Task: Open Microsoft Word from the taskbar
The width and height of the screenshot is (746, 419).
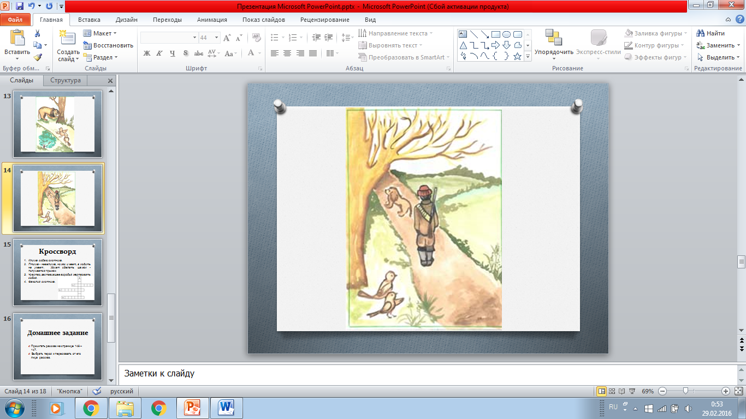Action: pos(226,408)
